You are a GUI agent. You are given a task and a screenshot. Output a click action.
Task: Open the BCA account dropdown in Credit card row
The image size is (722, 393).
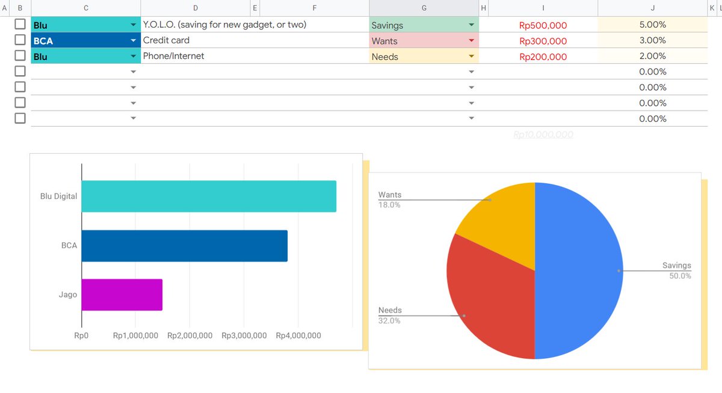[x=133, y=41]
